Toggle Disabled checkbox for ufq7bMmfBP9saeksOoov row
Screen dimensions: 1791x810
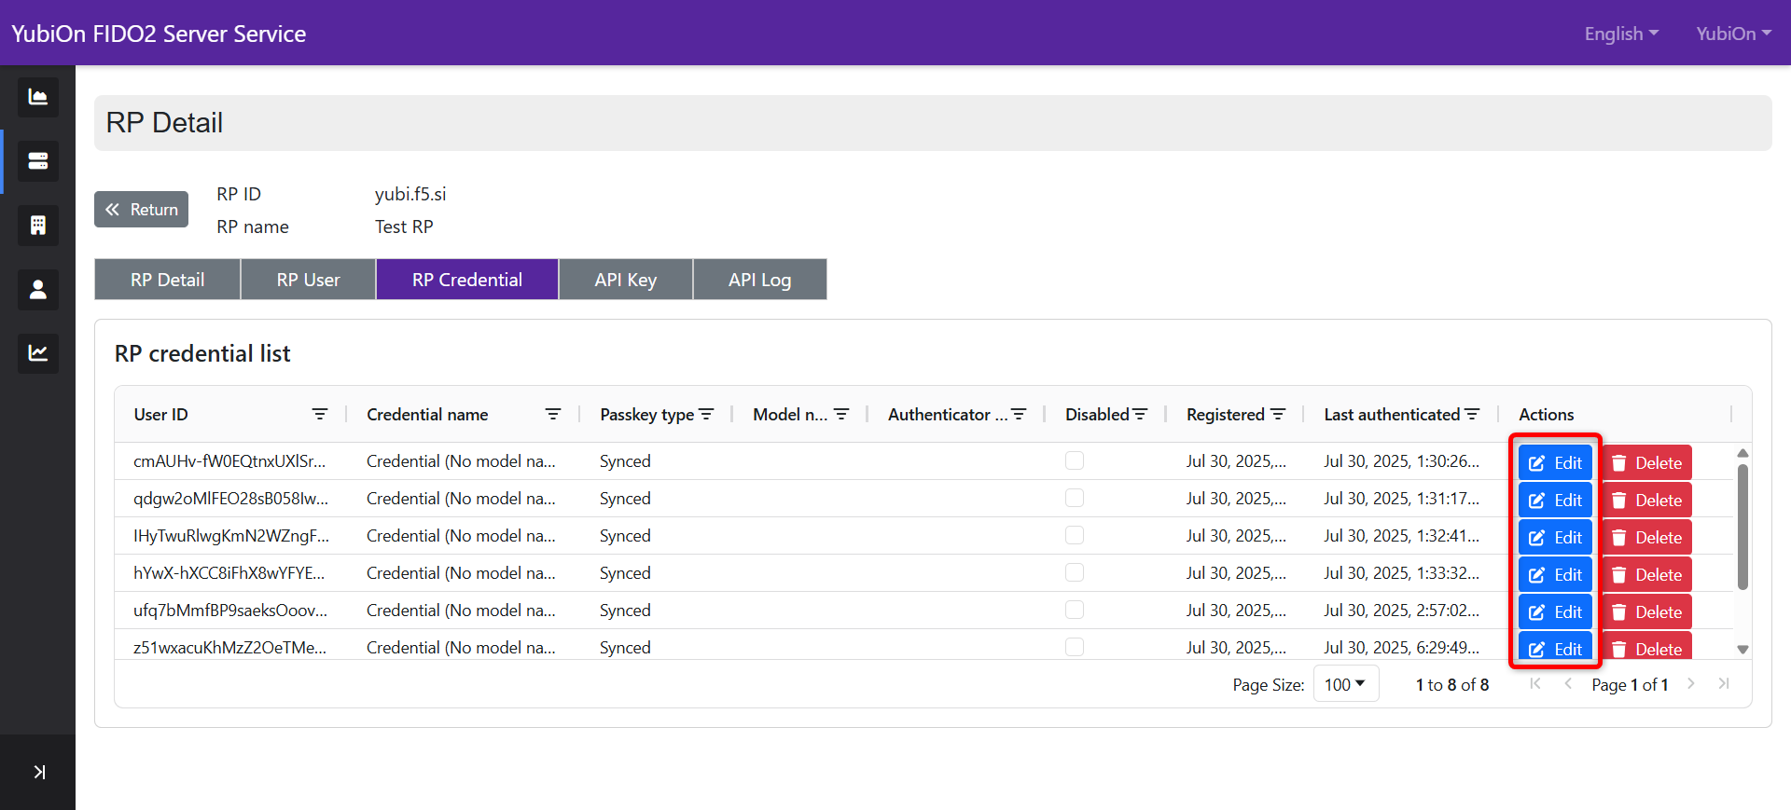coord(1075,610)
